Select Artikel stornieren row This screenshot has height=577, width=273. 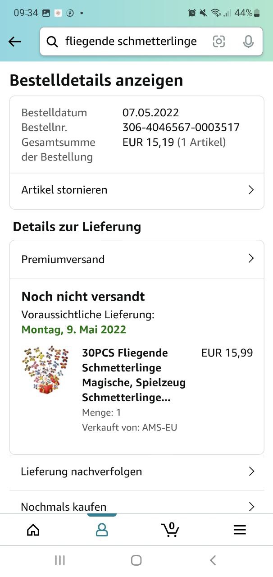(137, 190)
